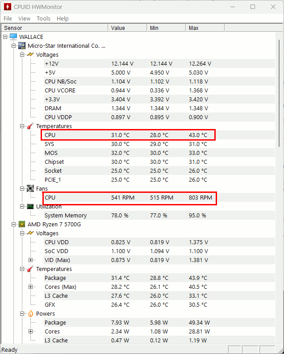Open the Help menu
Image resolution: width=284 pixels, height=354 pixels.
63,18
